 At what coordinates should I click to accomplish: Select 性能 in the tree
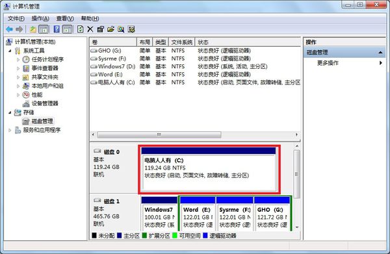click(x=37, y=95)
